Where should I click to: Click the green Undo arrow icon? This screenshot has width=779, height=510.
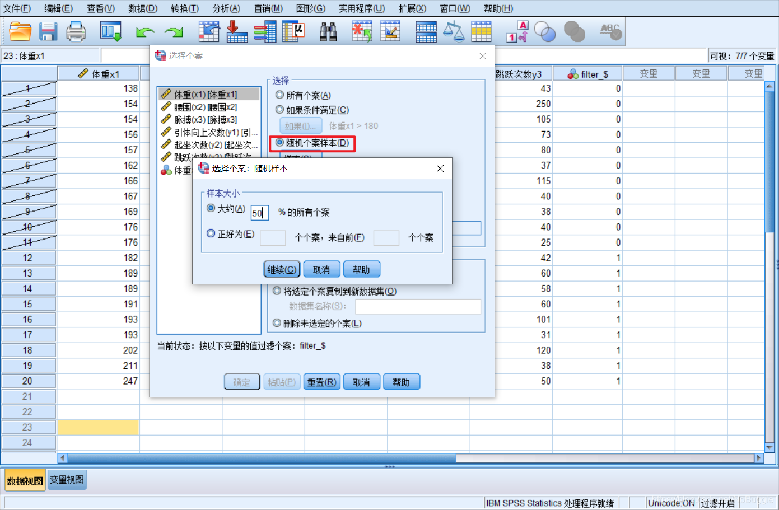coord(145,32)
